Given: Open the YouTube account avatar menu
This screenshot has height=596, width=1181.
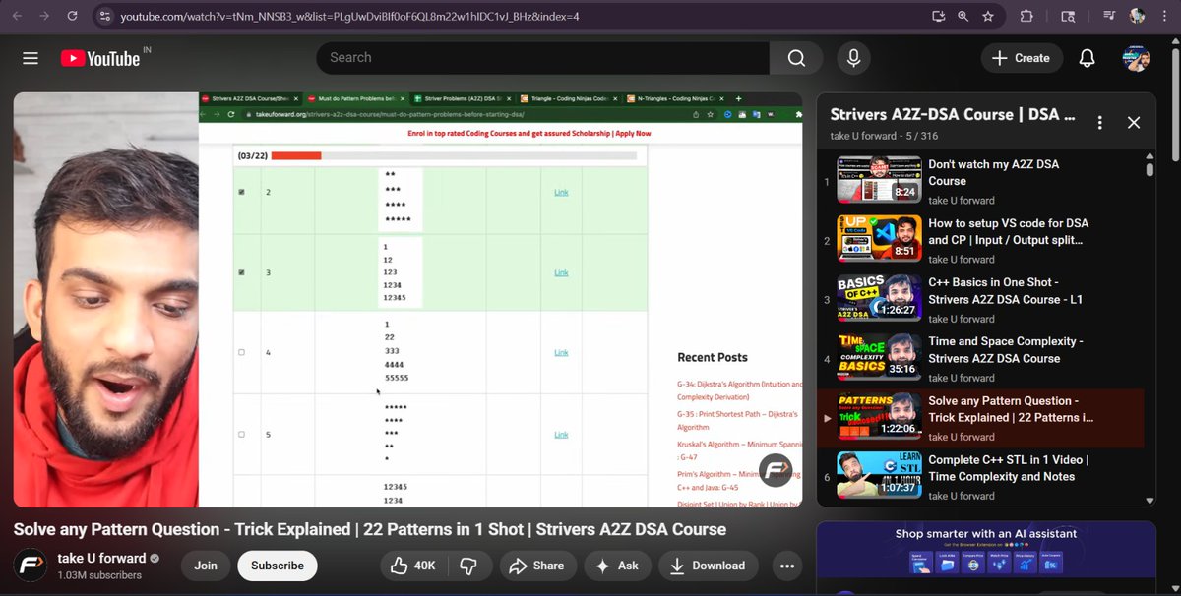Looking at the screenshot, I should 1137,58.
